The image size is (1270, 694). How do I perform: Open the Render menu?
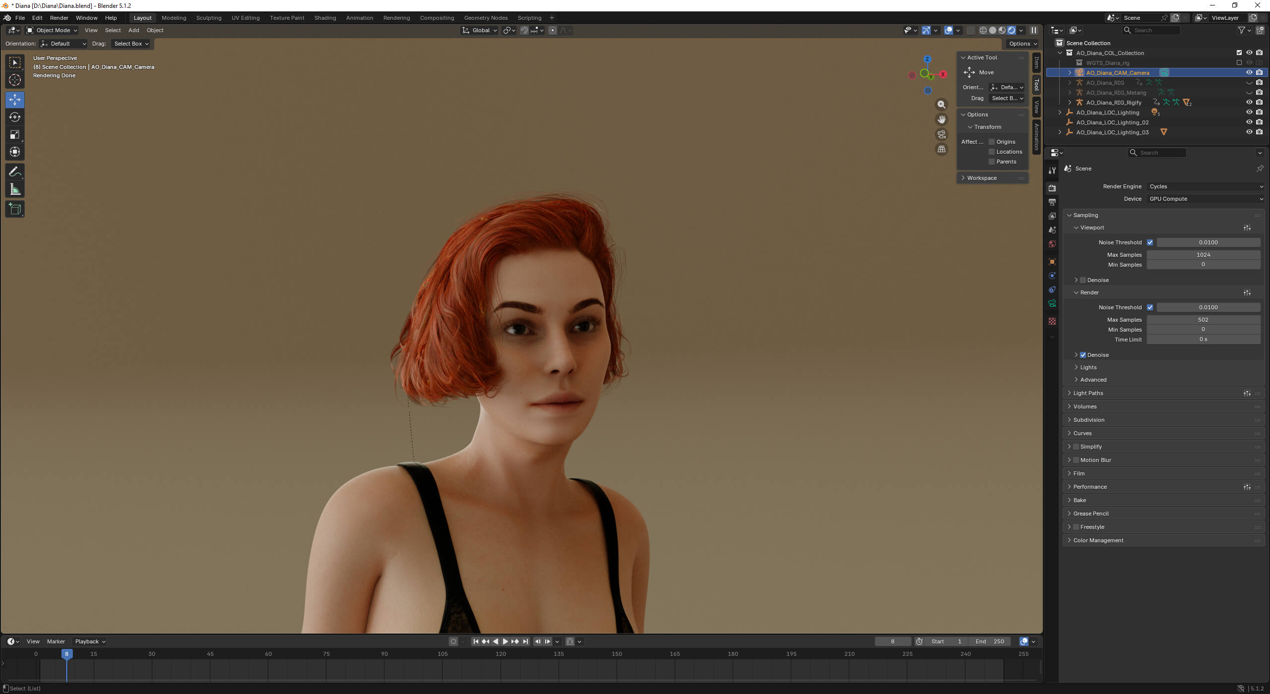click(59, 18)
